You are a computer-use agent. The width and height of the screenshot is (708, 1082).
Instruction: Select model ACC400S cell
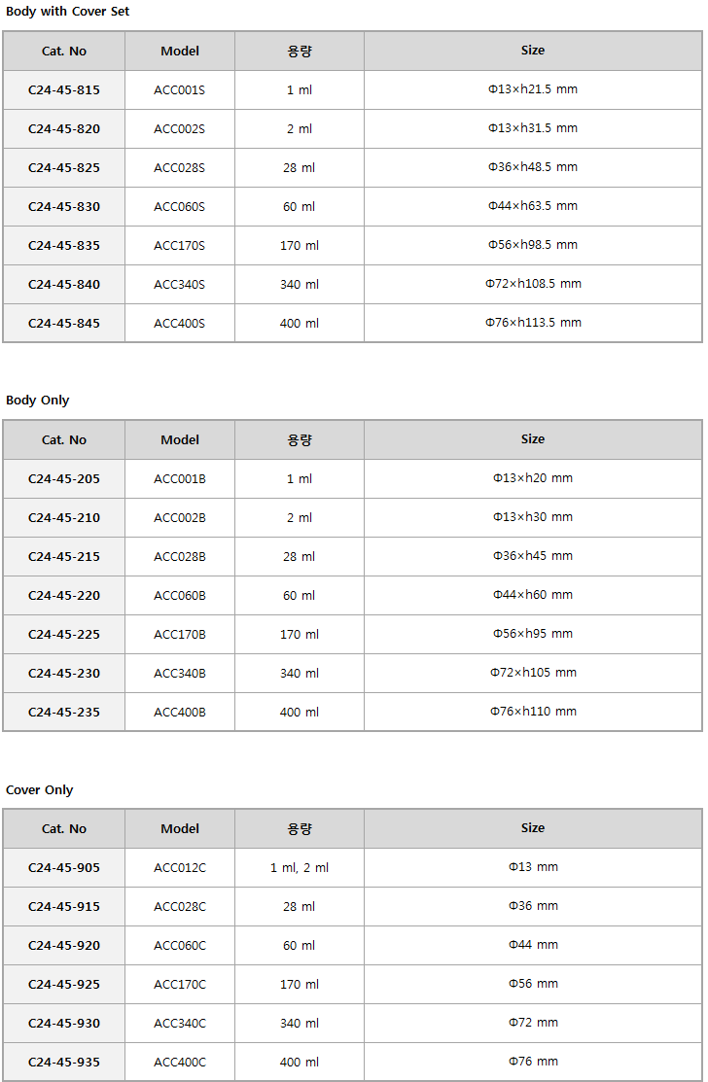[179, 324]
